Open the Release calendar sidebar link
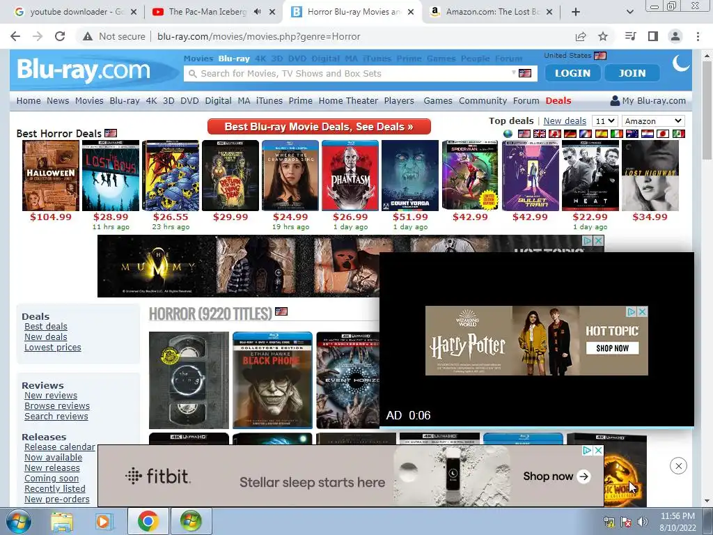 click(60, 447)
